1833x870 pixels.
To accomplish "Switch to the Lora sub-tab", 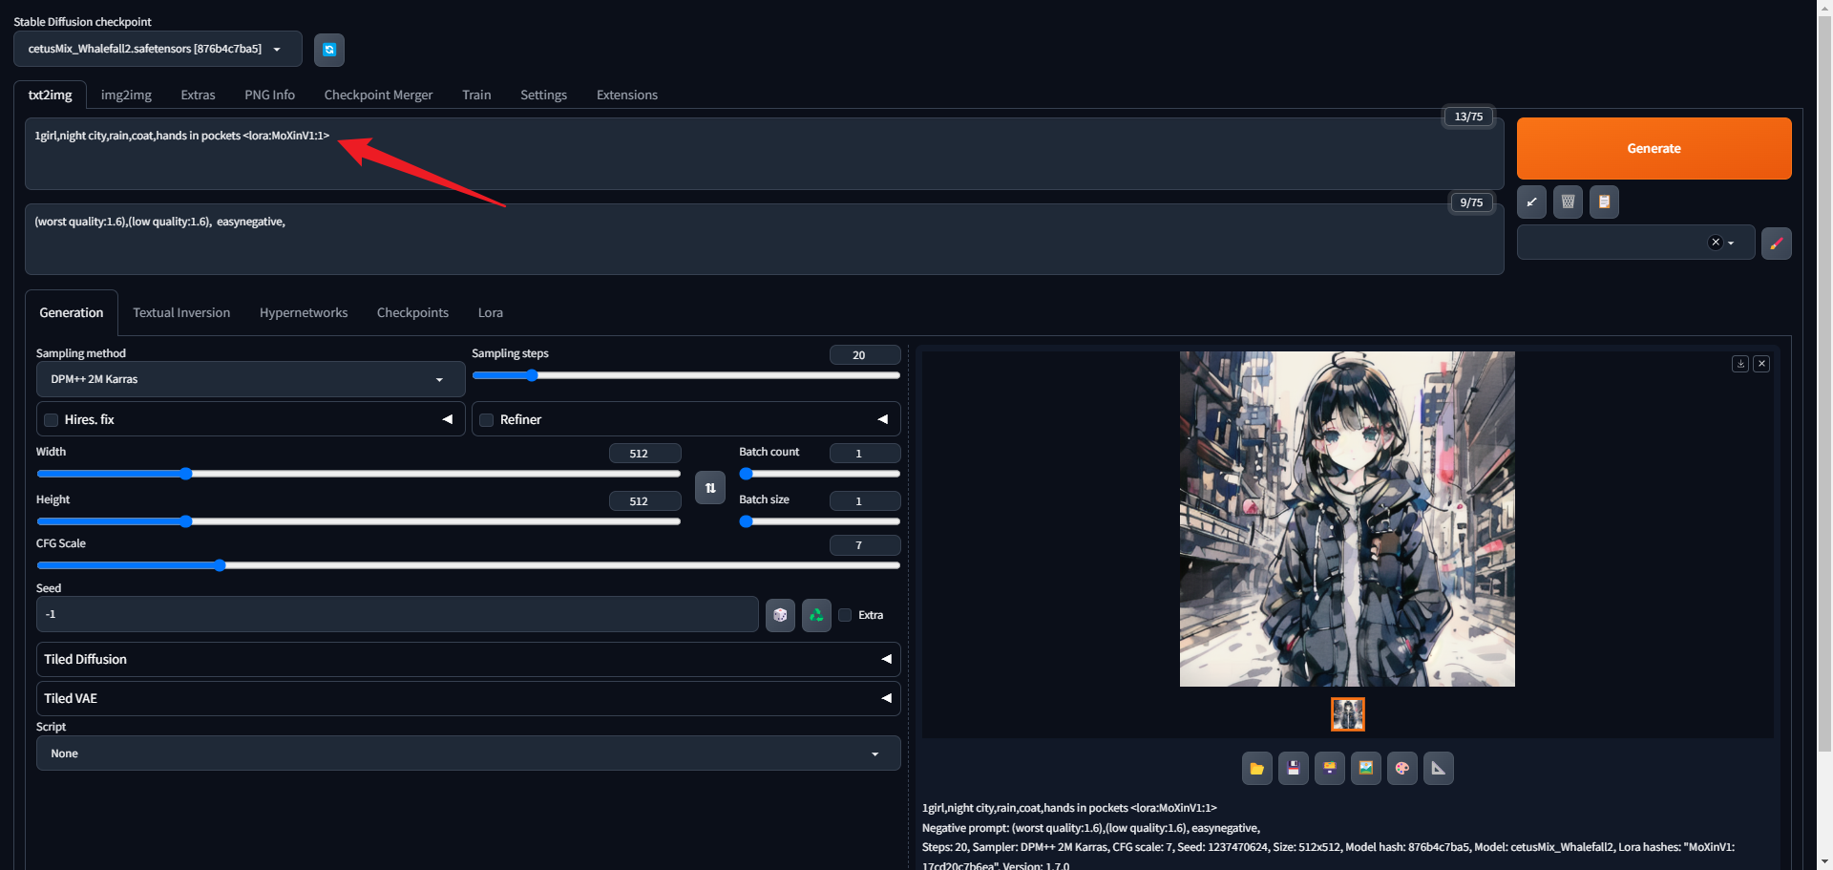I will point(491,312).
